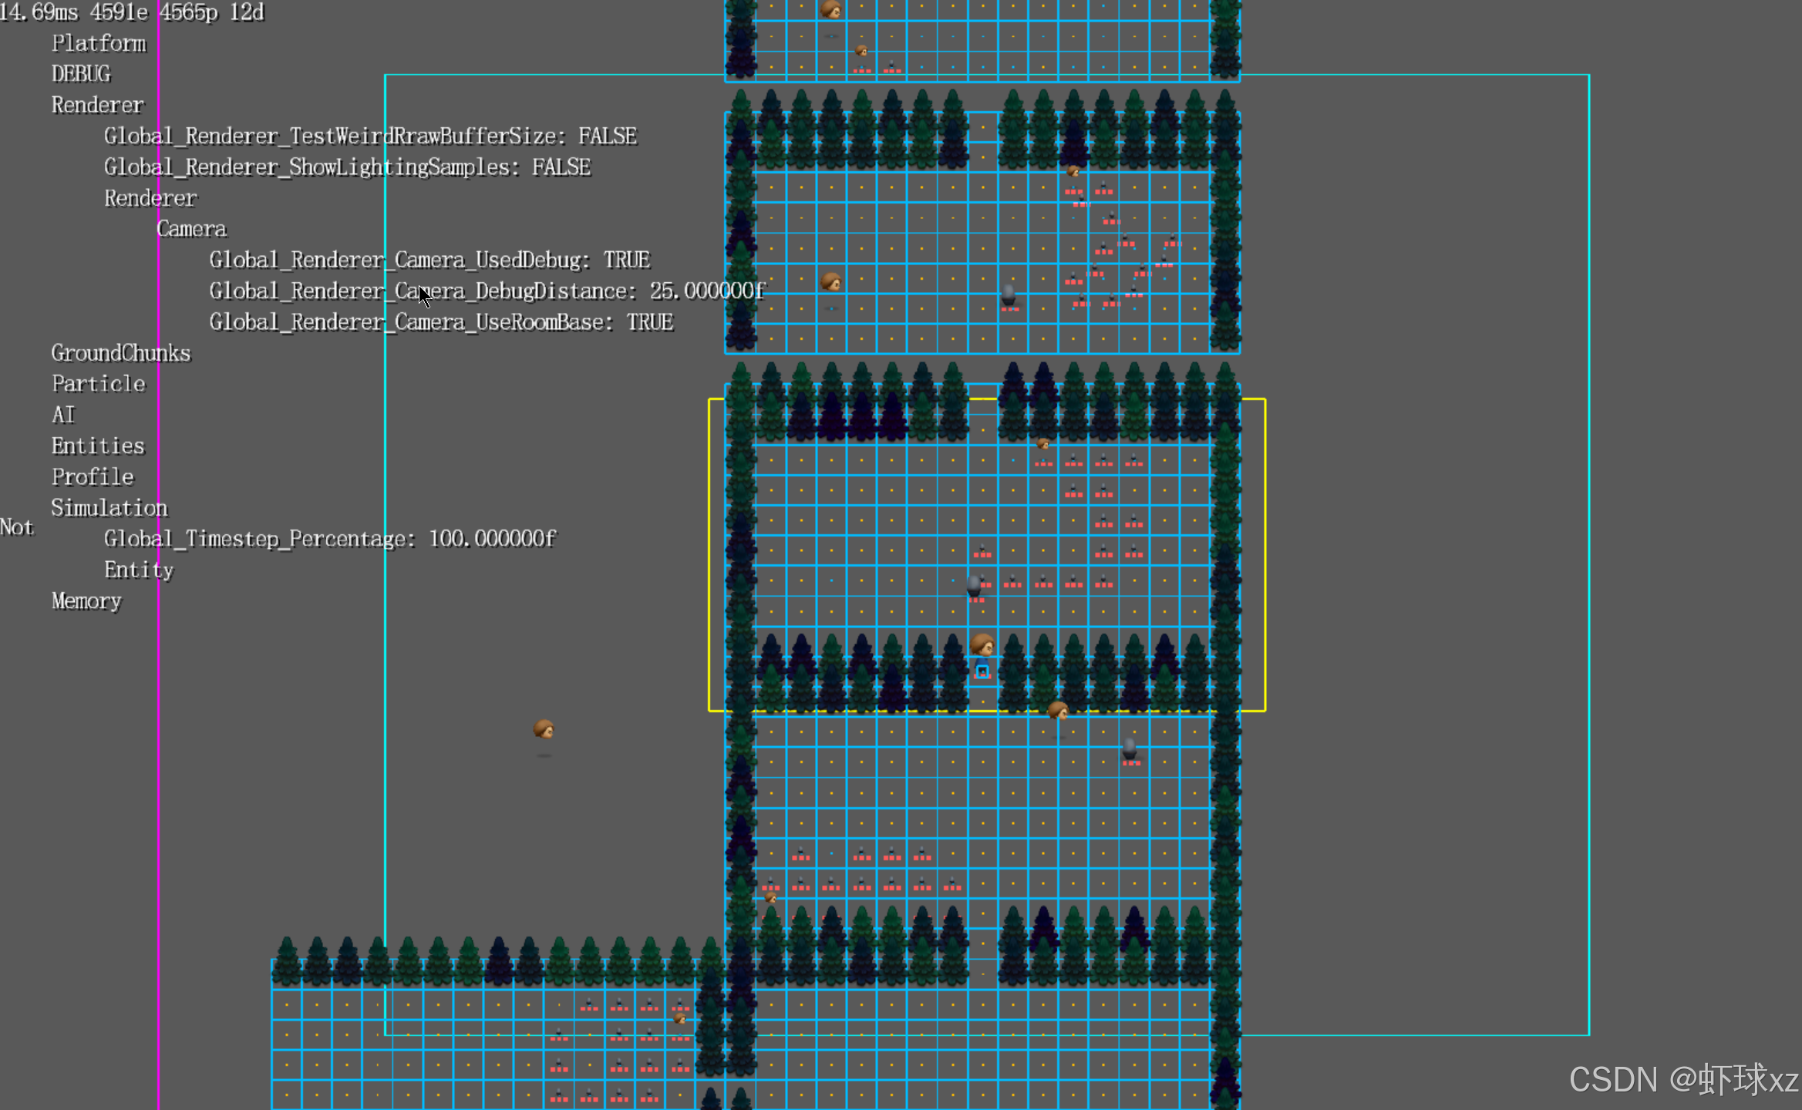
Task: Click the Entities debug entry
Action: pos(98,446)
